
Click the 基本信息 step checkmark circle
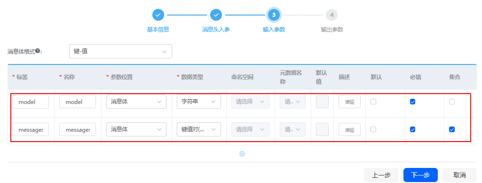(x=158, y=15)
